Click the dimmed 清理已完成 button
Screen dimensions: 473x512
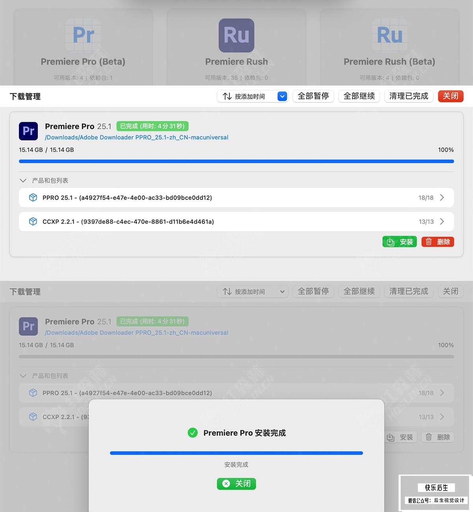point(409,292)
